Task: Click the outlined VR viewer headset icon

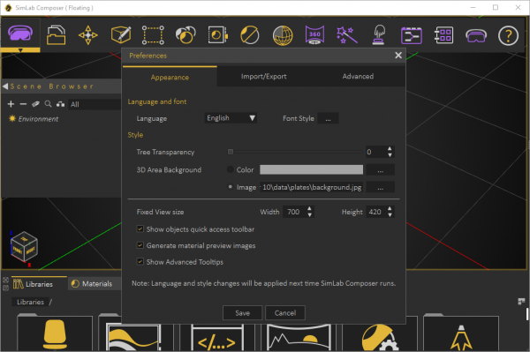Action: [x=476, y=36]
